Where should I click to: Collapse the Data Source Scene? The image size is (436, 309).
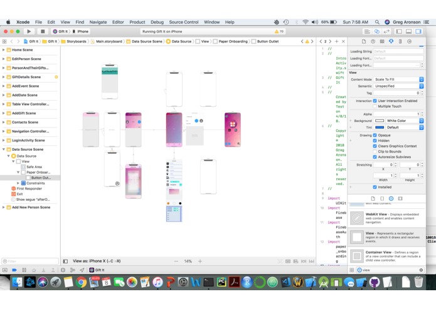click(3, 149)
